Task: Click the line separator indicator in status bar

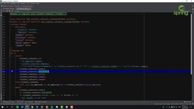Action: click(x=177, y=104)
